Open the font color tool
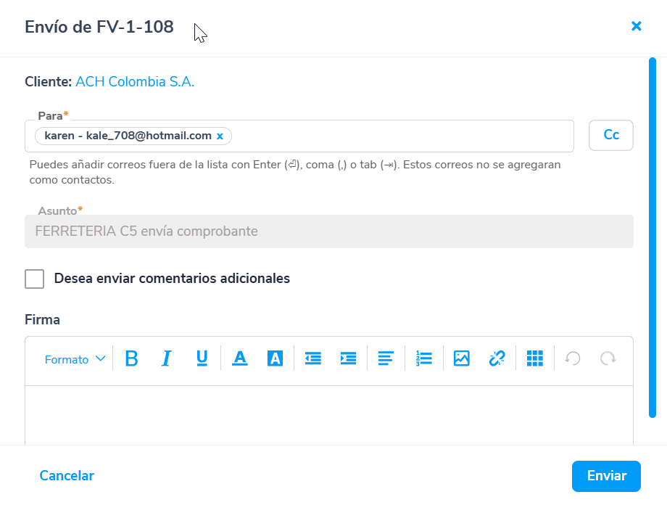This screenshot has width=667, height=505. (x=240, y=358)
